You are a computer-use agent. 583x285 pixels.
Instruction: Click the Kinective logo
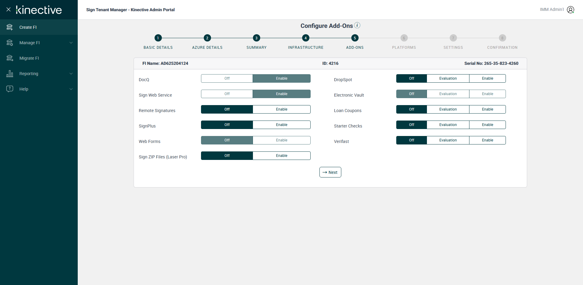(39, 10)
